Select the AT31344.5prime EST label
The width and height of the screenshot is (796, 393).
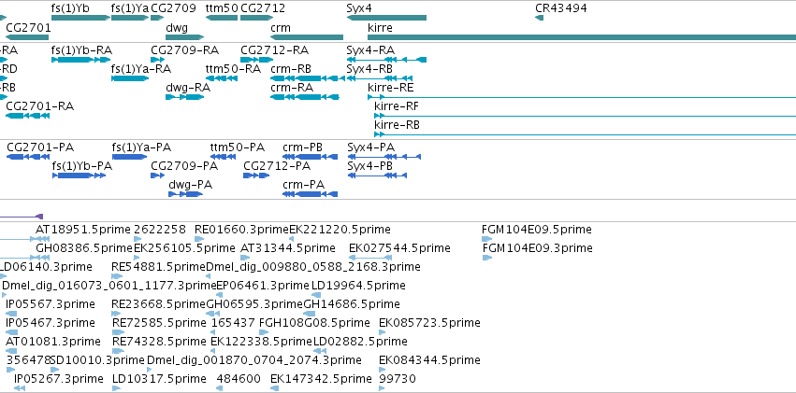(288, 248)
